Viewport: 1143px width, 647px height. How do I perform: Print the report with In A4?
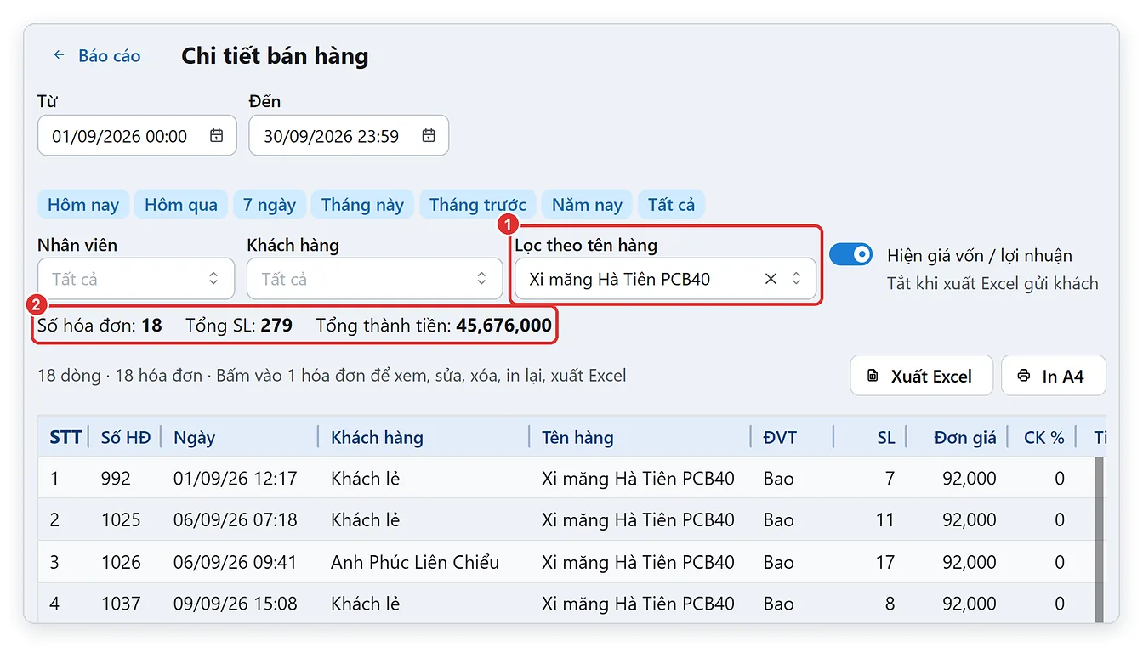1053,376
